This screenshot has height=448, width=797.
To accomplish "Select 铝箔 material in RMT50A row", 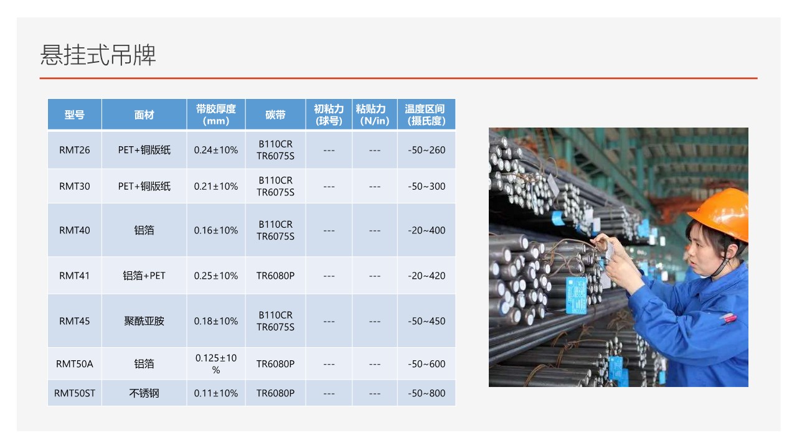I will click(x=144, y=364).
